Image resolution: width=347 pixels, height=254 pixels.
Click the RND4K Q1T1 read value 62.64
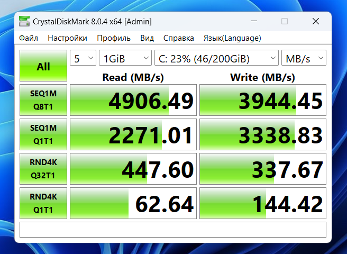coord(133,203)
